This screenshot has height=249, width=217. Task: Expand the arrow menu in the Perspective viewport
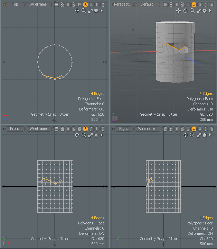[x=210, y=11]
